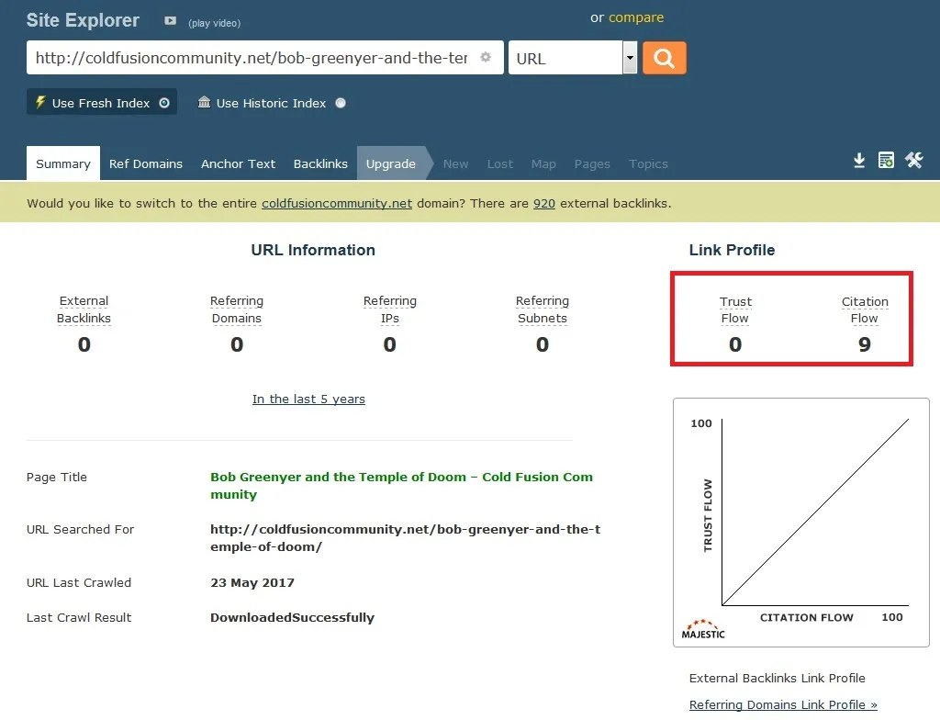
Task: Follow the coldfusioncommunity.net domain link
Action: click(337, 203)
